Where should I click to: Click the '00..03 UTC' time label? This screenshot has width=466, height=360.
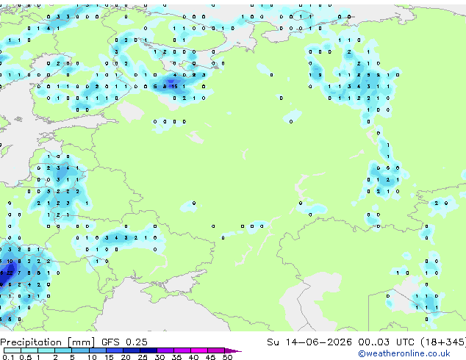pyautogui.click(x=386, y=342)
